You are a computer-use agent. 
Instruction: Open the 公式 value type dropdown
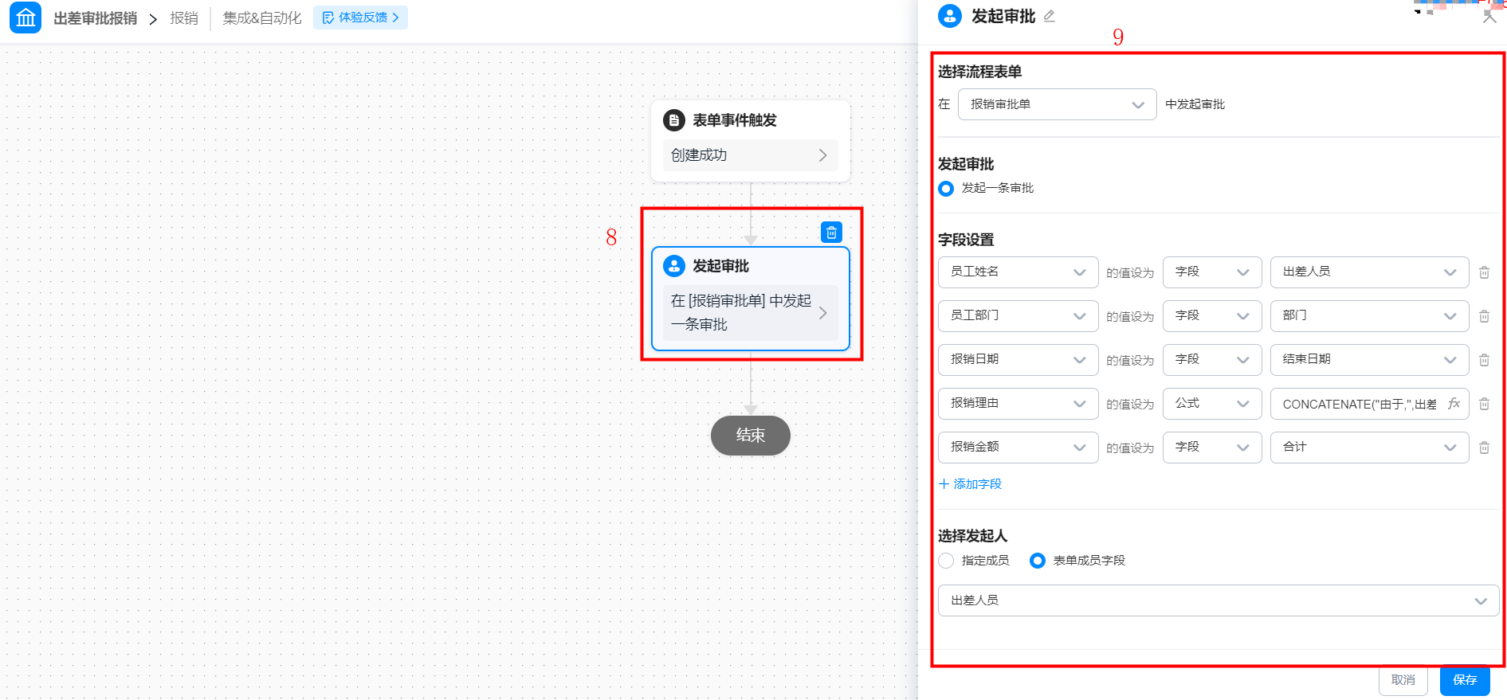pos(1211,404)
